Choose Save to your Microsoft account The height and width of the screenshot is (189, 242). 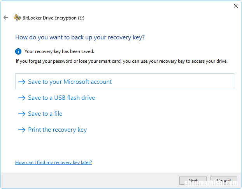click(70, 82)
